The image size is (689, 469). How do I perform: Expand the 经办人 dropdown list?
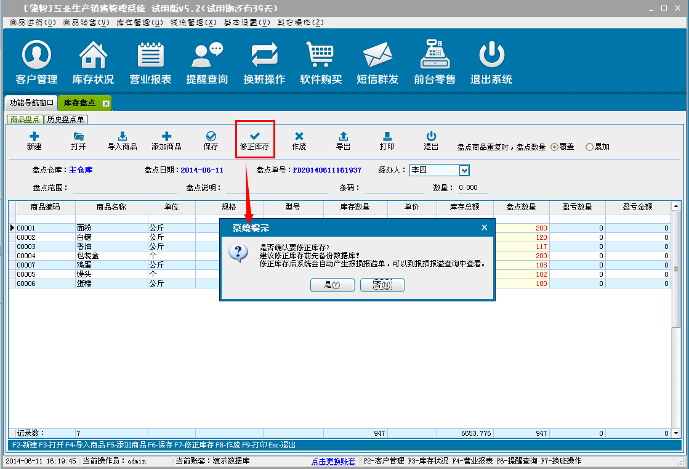[x=464, y=170]
